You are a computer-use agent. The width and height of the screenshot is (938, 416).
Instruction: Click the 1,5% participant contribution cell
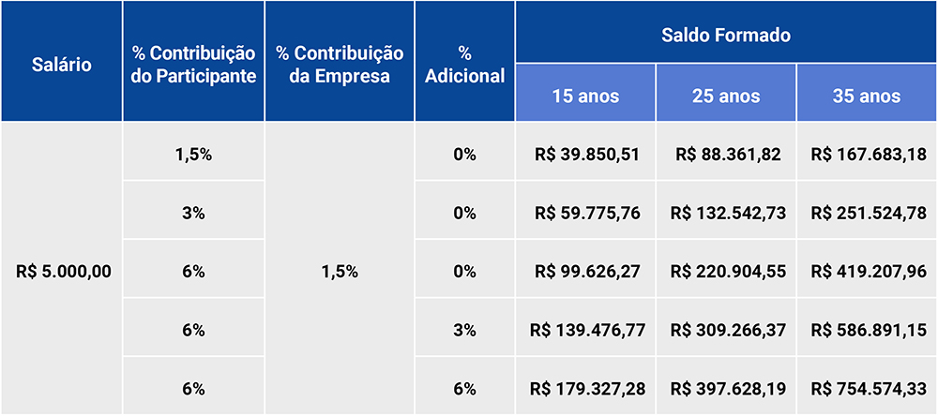[194, 155]
